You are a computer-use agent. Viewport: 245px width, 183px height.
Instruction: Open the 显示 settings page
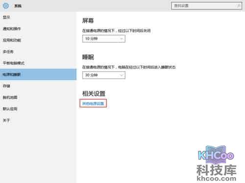6,17
